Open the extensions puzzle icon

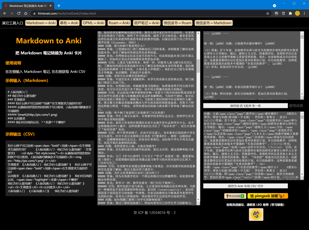coord(290,13)
